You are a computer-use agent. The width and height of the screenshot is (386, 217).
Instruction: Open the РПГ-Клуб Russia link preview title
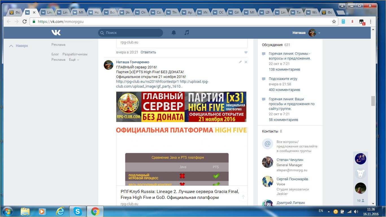click(180, 194)
